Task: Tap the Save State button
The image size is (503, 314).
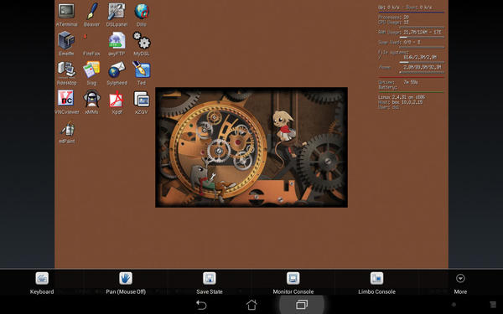Action: (210, 283)
